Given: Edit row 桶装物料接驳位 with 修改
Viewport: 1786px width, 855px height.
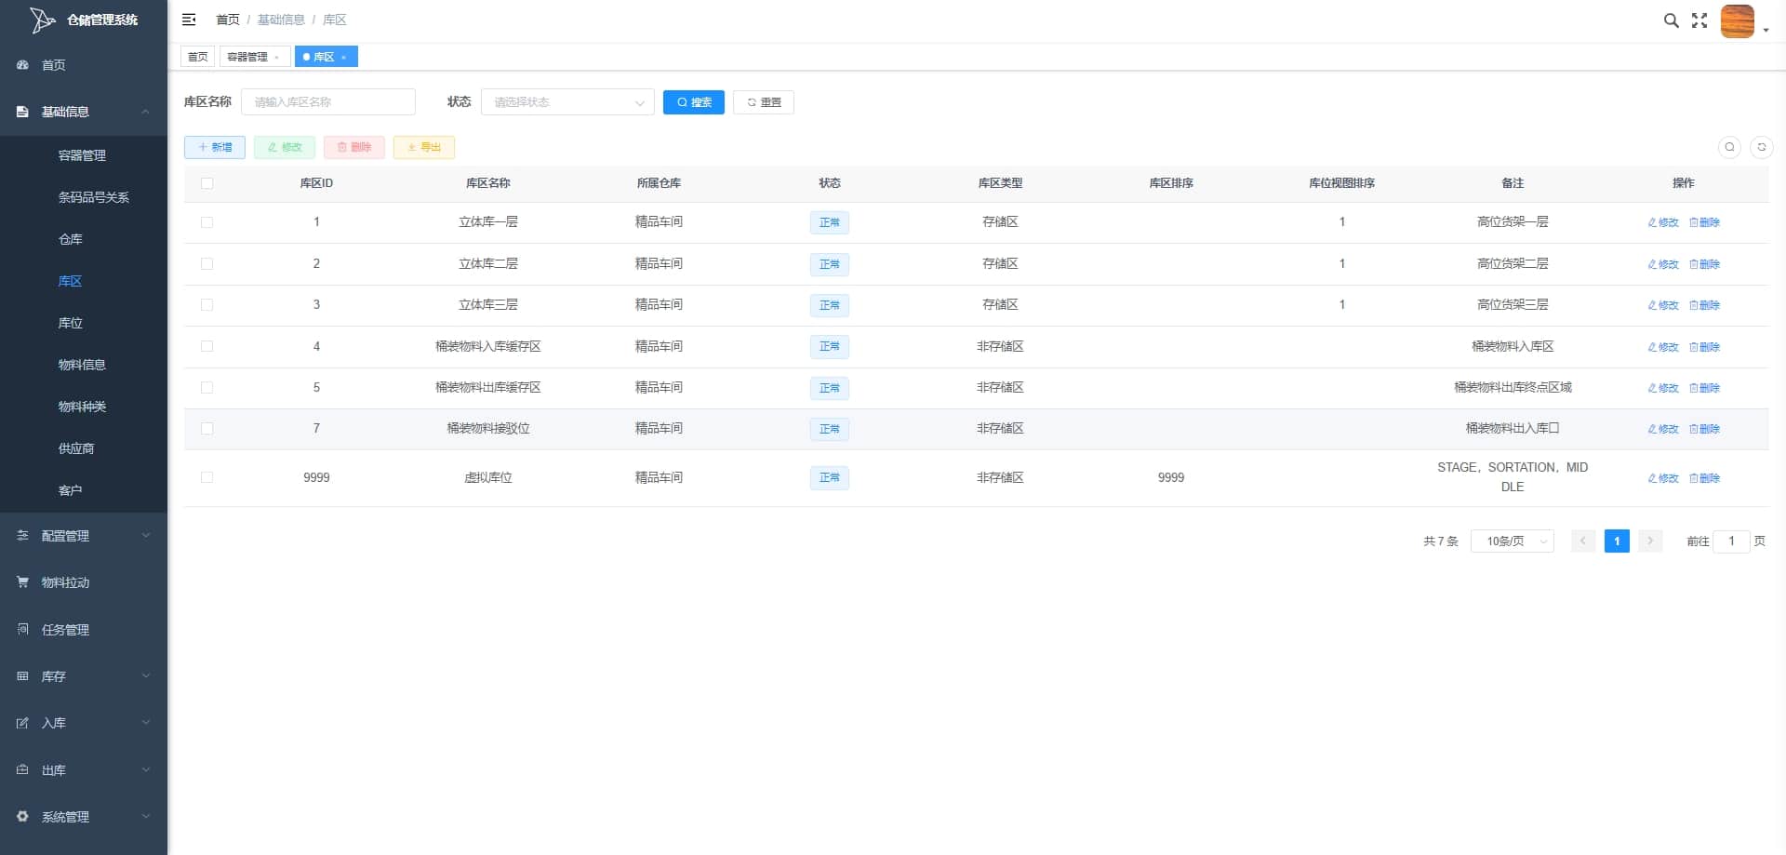Looking at the screenshot, I should tap(1663, 429).
